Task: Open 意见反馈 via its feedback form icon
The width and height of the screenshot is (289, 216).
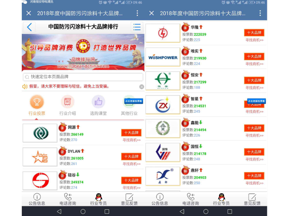Action: (x=130, y=196)
